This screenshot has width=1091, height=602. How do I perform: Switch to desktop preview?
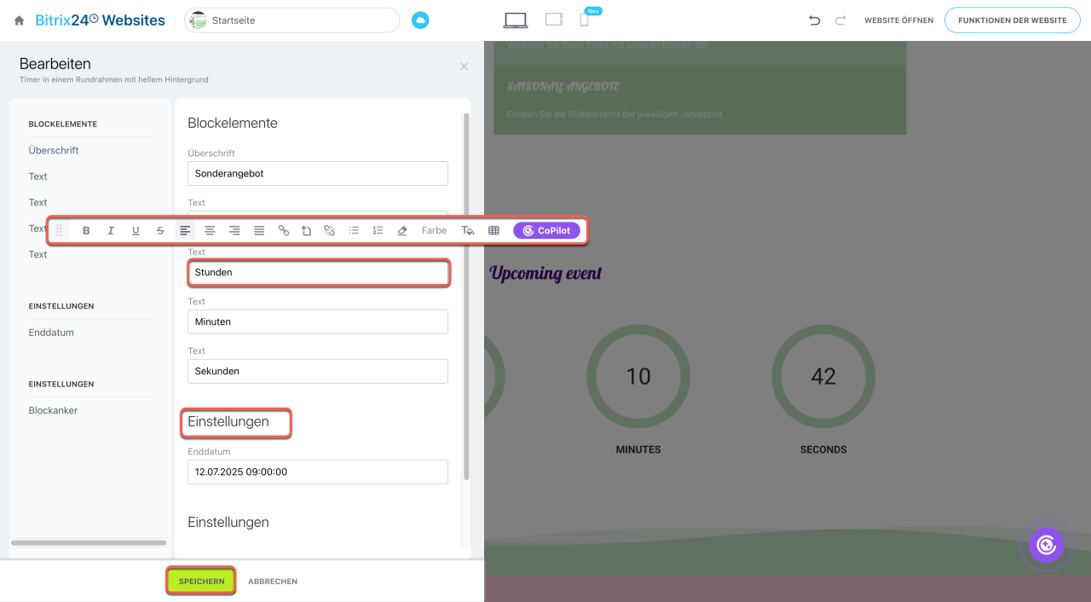pos(516,20)
